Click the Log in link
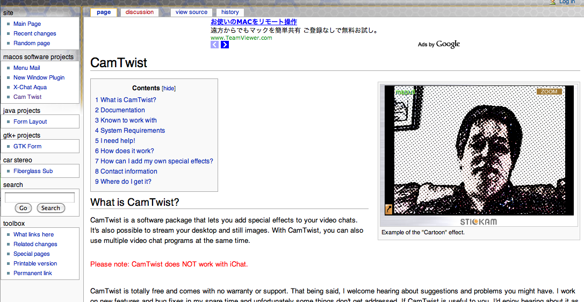This screenshot has height=302, width=584. click(567, 2)
